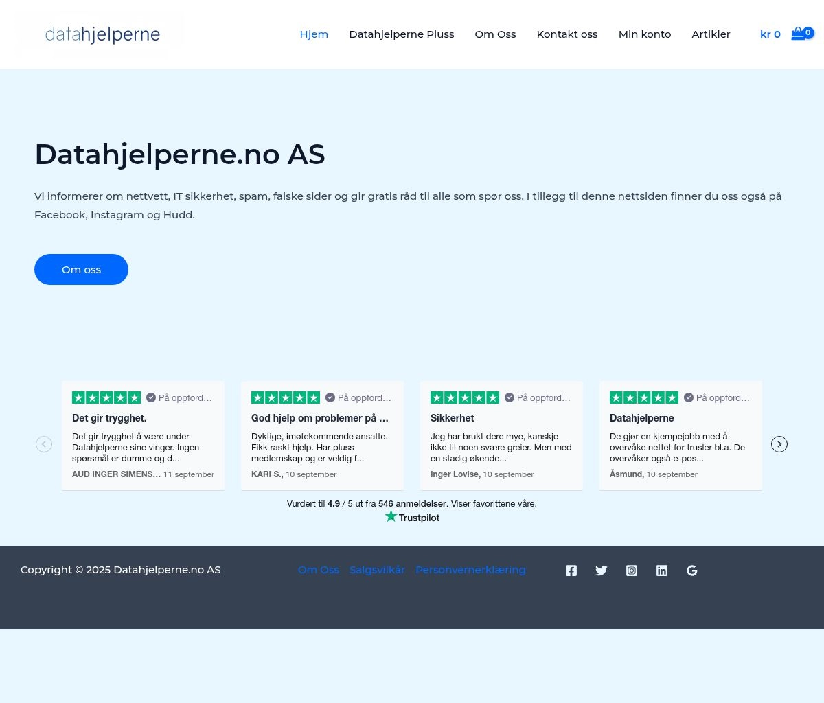
Task: Open the "546 anmeldelser" Trustpilot link
Action: click(x=412, y=504)
